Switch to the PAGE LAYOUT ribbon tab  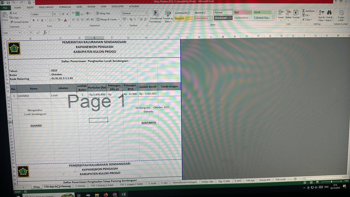pos(46,7)
